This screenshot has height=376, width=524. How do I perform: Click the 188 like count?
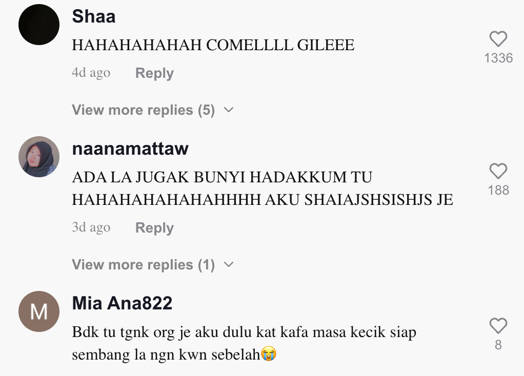click(498, 191)
